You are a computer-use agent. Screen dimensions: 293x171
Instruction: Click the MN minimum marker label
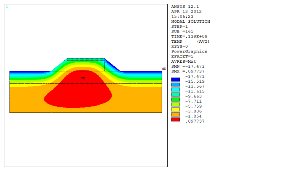(164, 69)
